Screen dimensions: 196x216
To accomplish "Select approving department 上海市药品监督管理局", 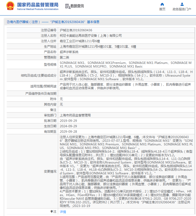I will pos(75,115).
